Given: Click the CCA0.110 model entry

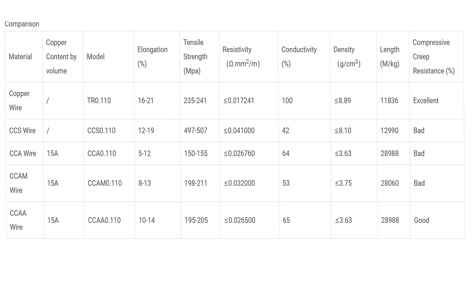Looking at the screenshot, I should click(x=102, y=154).
